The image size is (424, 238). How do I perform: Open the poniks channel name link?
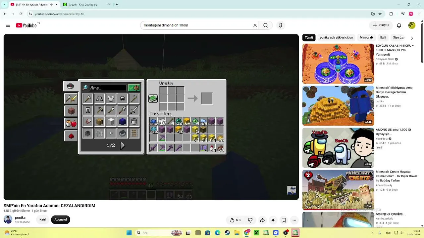coord(20,218)
